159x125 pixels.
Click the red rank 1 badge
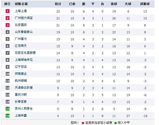click(x=7, y=11)
